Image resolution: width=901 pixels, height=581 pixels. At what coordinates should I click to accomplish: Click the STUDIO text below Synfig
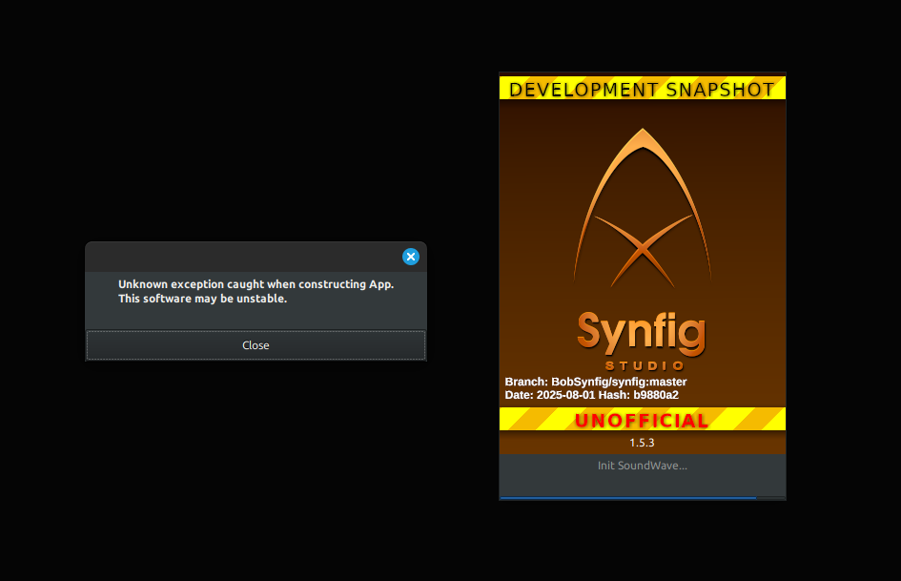[x=645, y=365]
